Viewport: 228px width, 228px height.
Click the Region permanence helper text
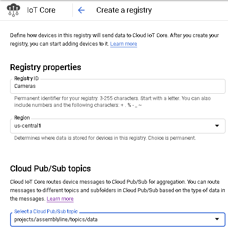(105, 138)
